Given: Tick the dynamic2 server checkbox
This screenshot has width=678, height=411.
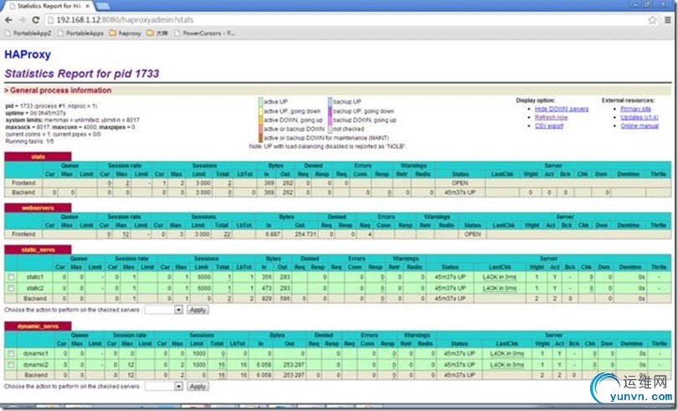Looking at the screenshot, I should coord(10,365).
